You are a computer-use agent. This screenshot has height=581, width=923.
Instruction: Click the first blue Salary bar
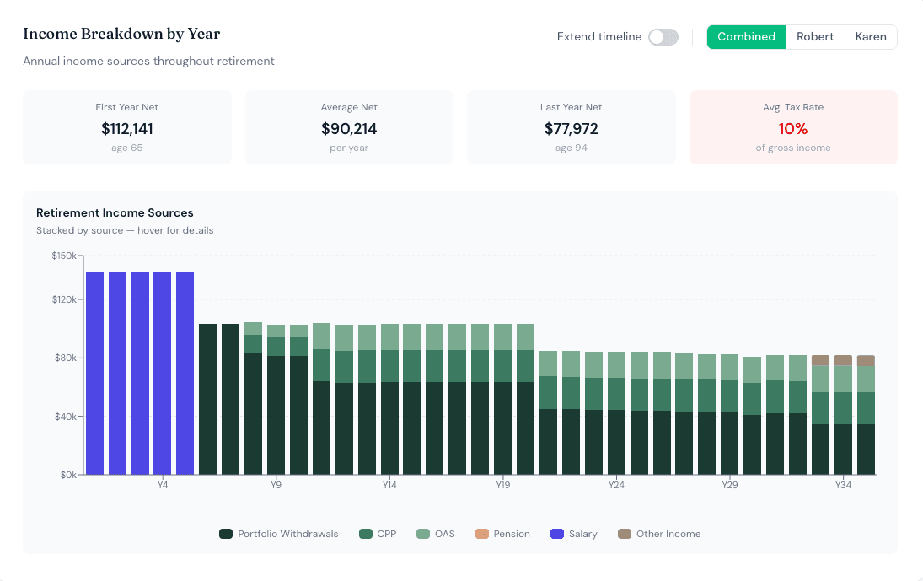pyautogui.click(x=94, y=374)
